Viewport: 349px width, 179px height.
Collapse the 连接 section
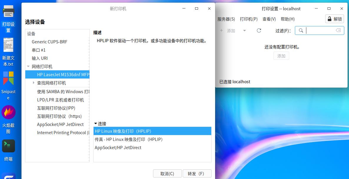tap(96, 124)
